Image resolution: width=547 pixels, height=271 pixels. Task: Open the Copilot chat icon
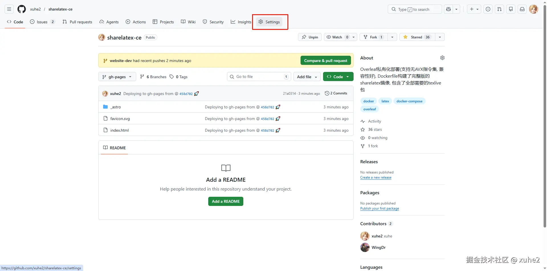[448, 9]
